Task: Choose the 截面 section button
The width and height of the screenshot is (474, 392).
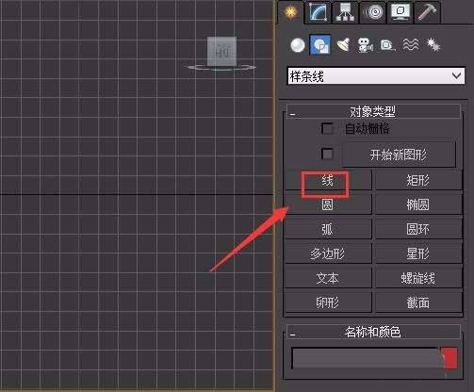Action: 418,302
